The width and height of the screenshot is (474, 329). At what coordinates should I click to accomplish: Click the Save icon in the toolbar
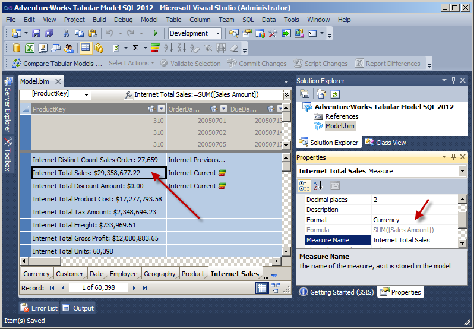pos(36,33)
